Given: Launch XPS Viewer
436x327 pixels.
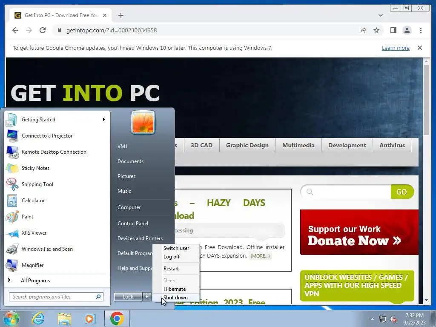Looking at the screenshot, I should click(57, 233).
